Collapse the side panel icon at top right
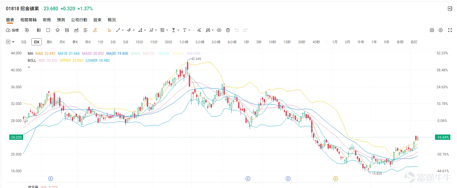This screenshot has width=457, height=188. pyautogui.click(x=450, y=8)
